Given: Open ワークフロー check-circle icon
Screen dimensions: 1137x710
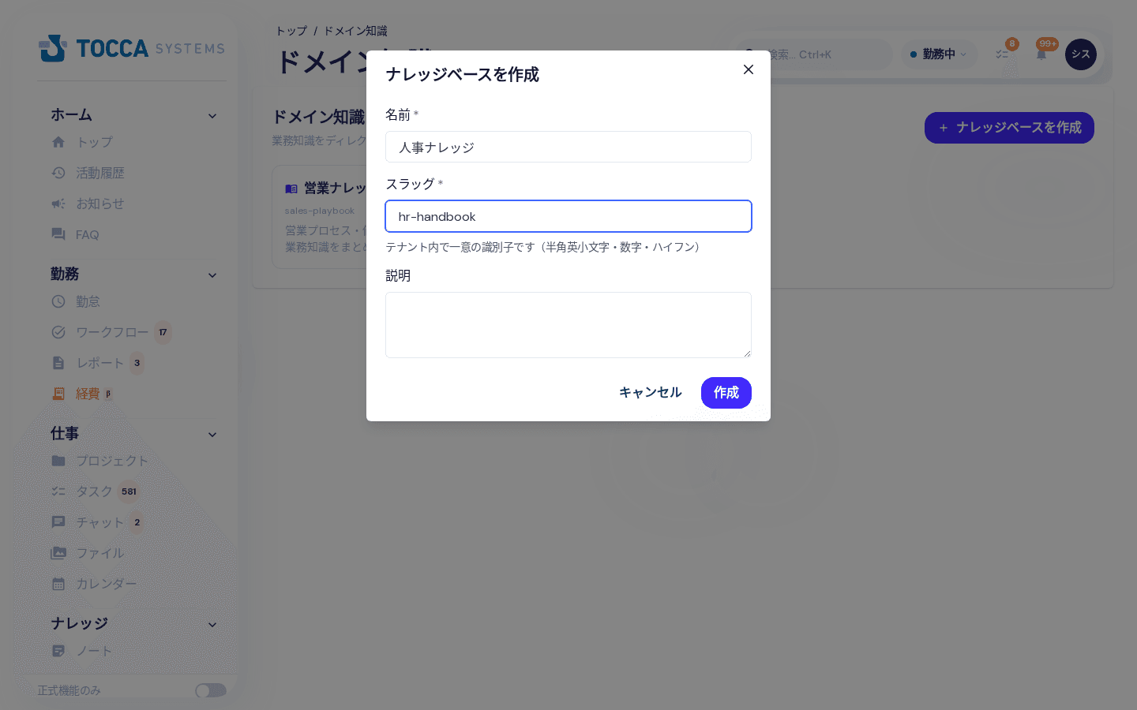Looking at the screenshot, I should click(58, 332).
